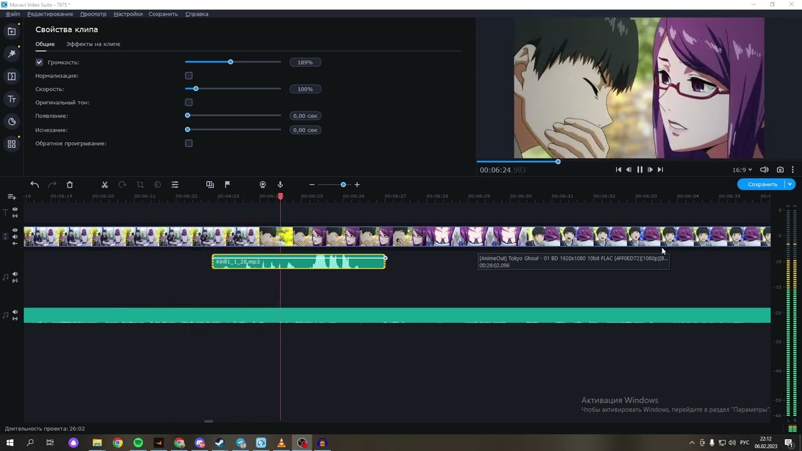Take a snapshot of preview frame
Image resolution: width=802 pixels, height=451 pixels.
point(780,170)
